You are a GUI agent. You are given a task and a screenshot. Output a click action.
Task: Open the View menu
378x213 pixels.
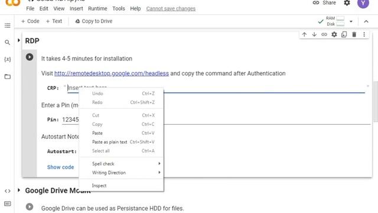[x=59, y=9]
